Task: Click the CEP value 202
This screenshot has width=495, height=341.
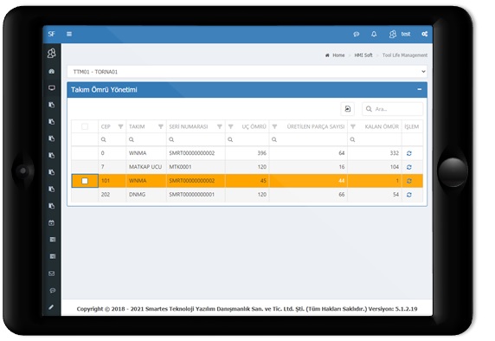Action: pyautogui.click(x=106, y=195)
